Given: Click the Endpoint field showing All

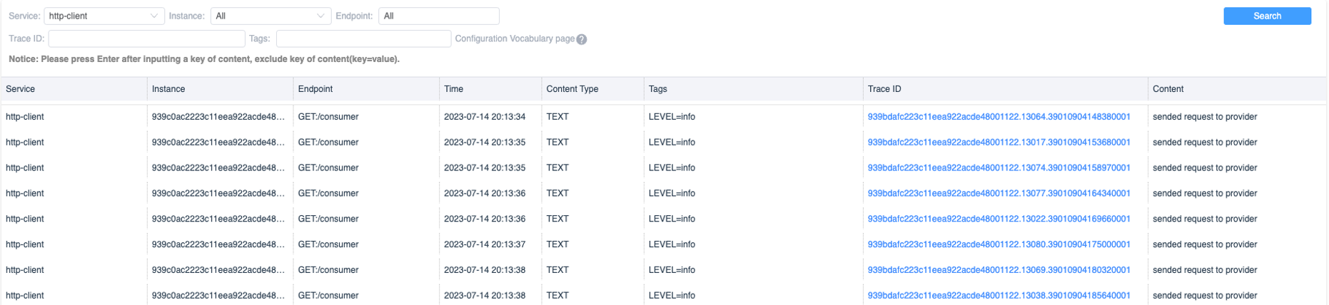Looking at the screenshot, I should click(438, 16).
